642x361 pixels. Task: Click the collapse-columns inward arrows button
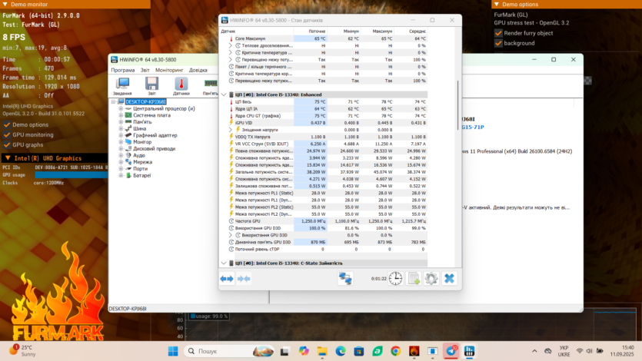244,279
